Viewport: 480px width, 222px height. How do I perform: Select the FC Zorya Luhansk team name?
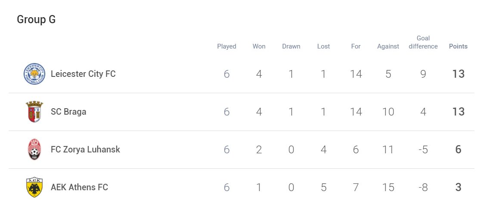tap(85, 149)
